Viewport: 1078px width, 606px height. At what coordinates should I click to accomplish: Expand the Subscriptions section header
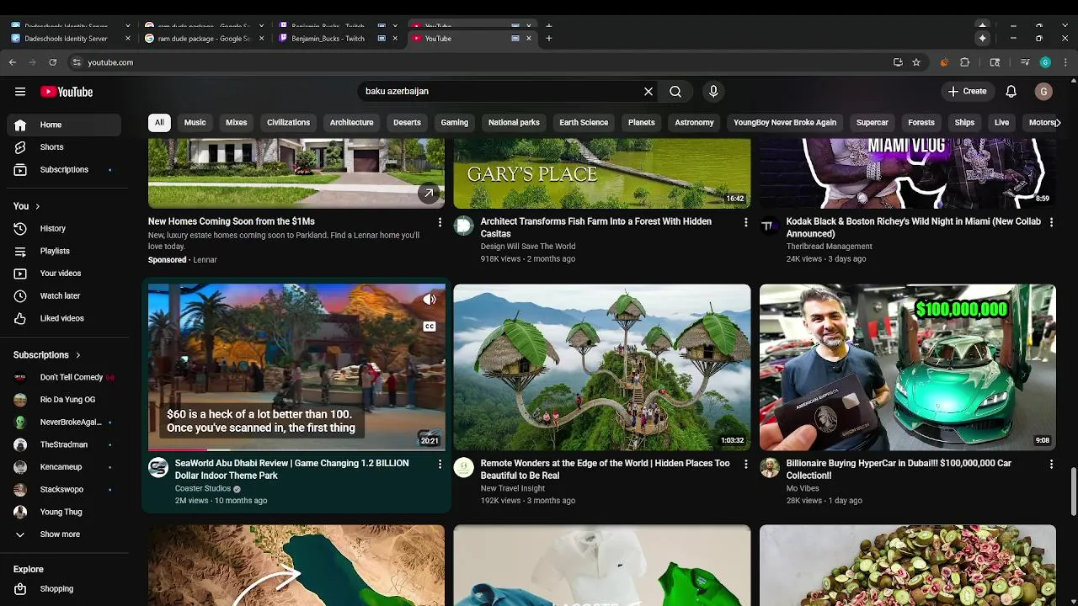click(x=47, y=355)
